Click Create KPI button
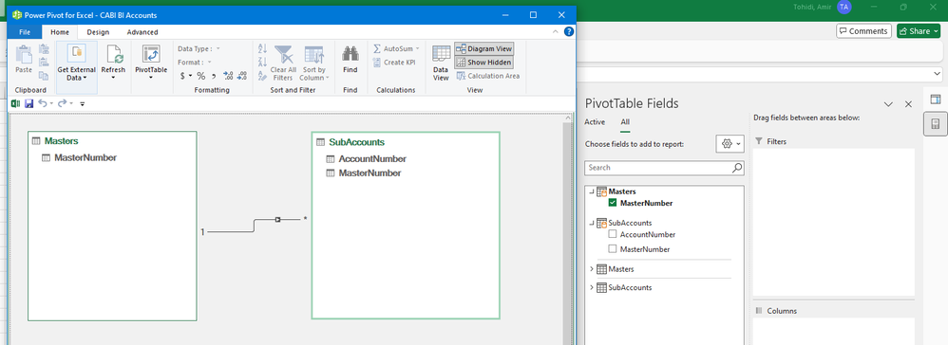This screenshot has width=948, height=345. pos(393,63)
